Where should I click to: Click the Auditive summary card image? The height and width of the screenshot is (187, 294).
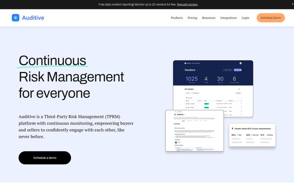194,131
